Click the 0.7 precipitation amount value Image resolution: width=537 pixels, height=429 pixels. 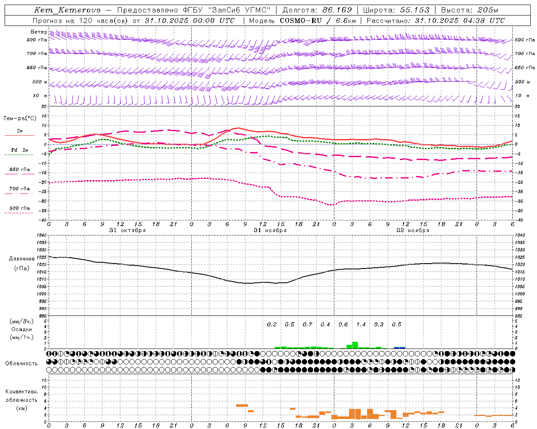pyautogui.click(x=308, y=324)
